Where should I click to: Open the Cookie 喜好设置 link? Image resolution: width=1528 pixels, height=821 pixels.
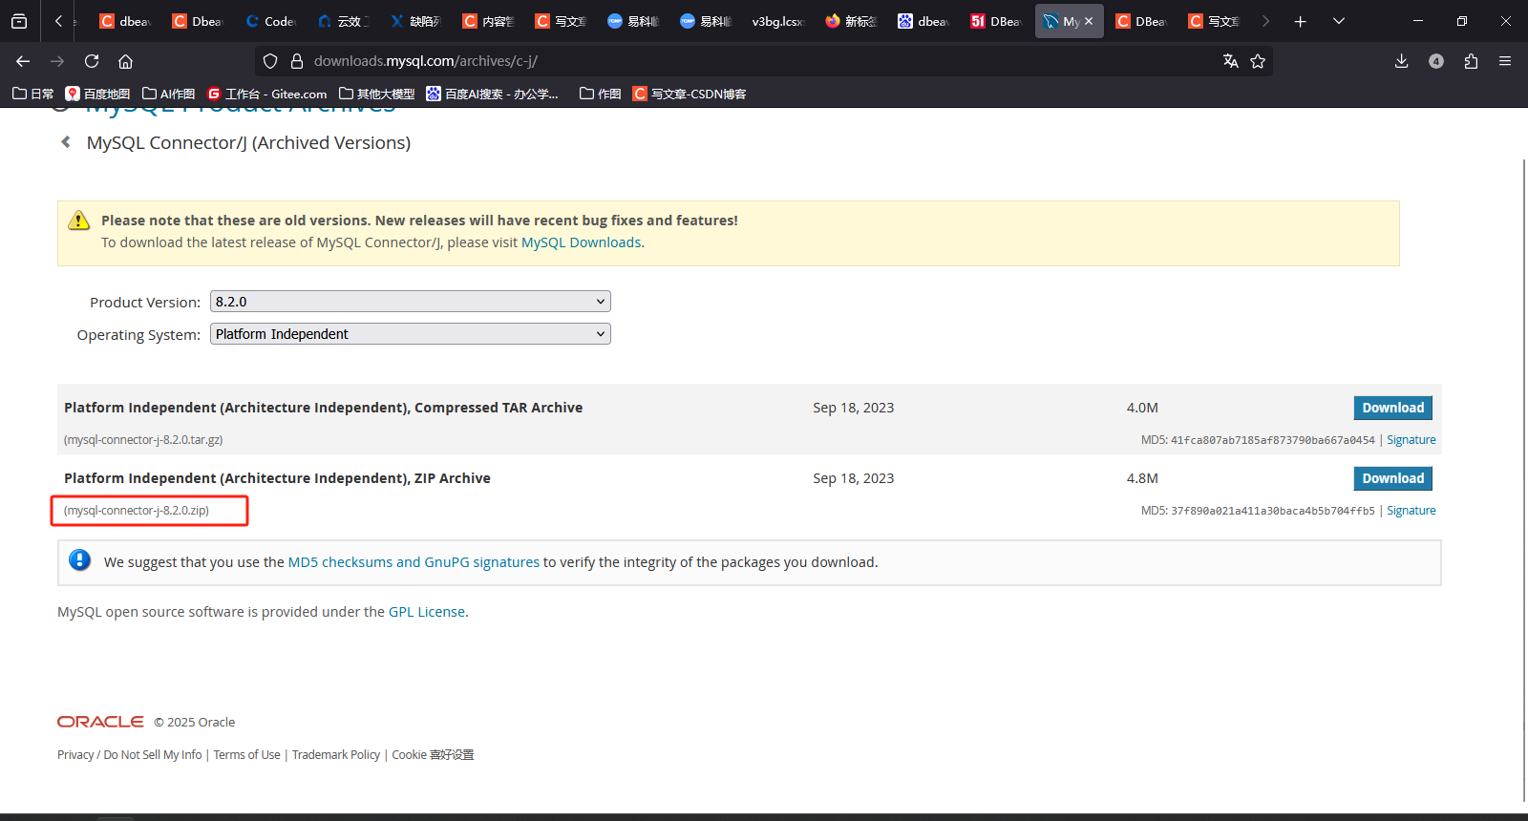point(433,755)
